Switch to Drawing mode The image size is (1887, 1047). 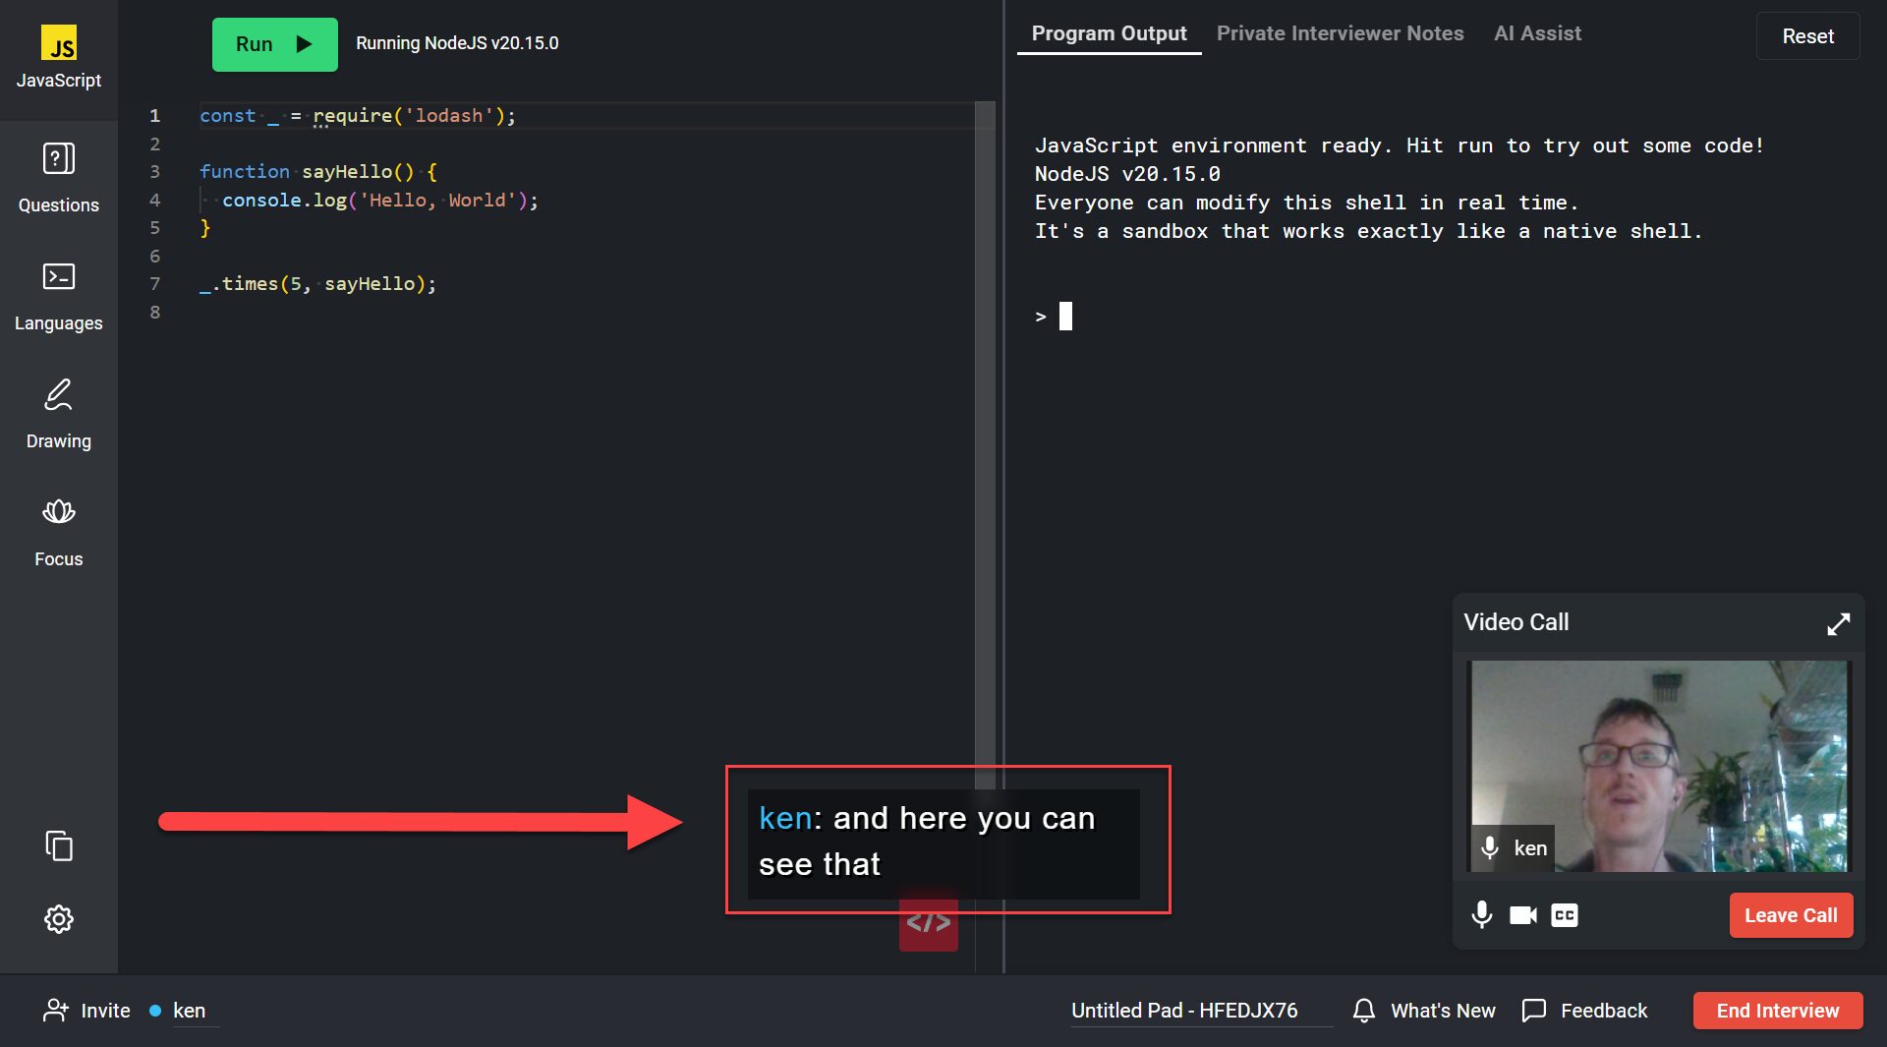(x=58, y=413)
